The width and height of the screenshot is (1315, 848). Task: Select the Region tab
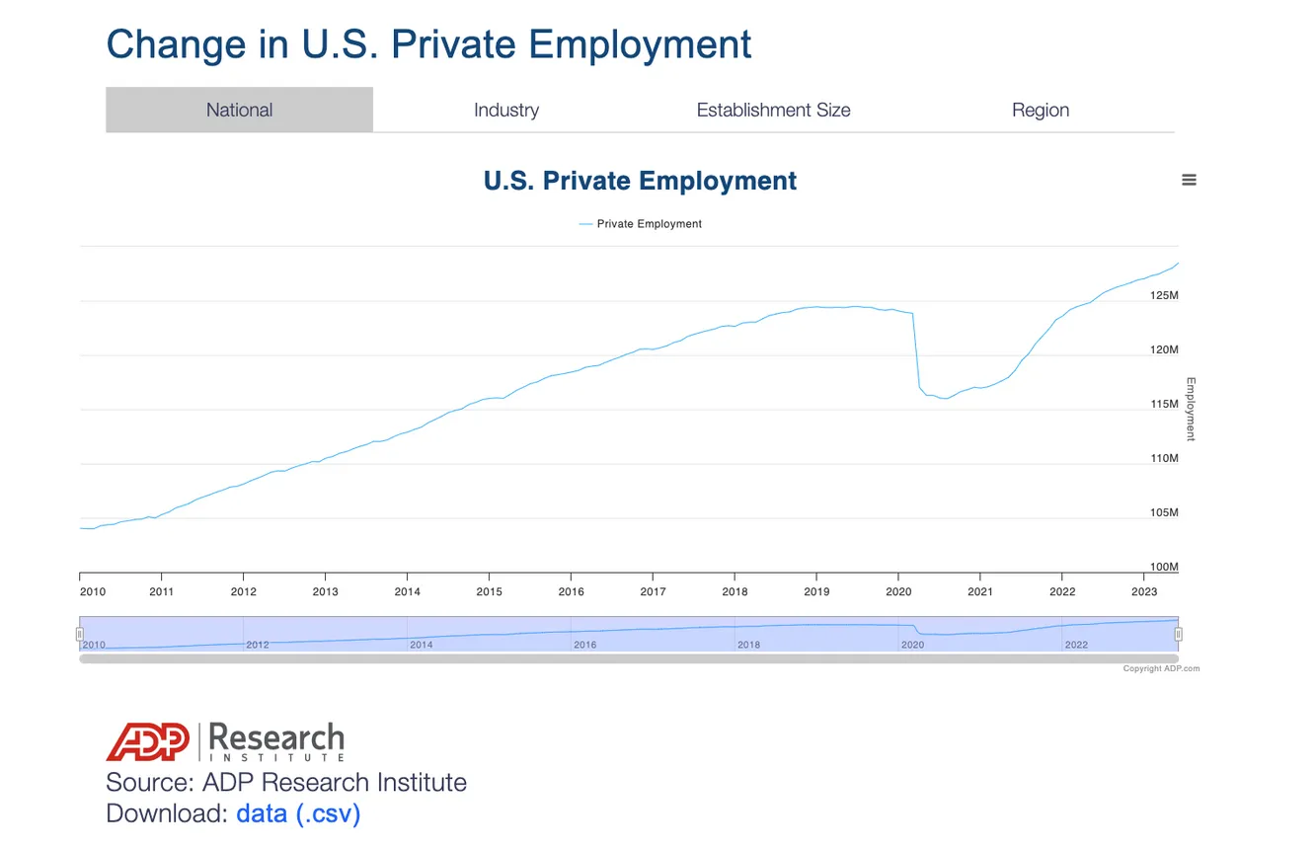1041,110
